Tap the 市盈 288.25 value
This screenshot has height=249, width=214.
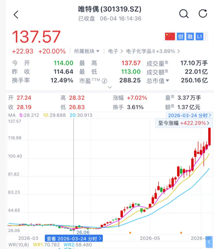coord(130,80)
